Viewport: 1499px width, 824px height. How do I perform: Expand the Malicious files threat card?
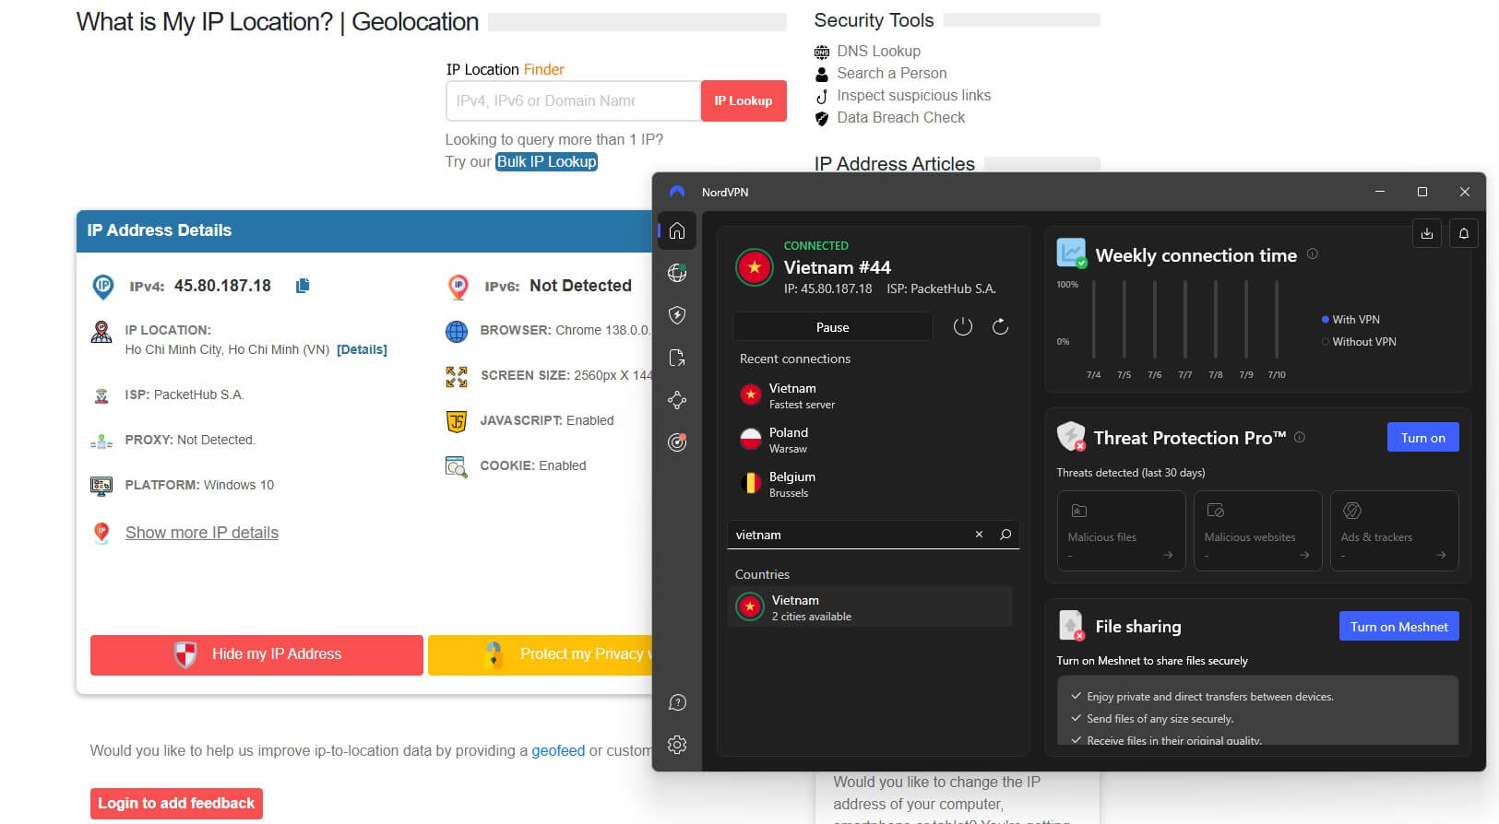(1121, 531)
